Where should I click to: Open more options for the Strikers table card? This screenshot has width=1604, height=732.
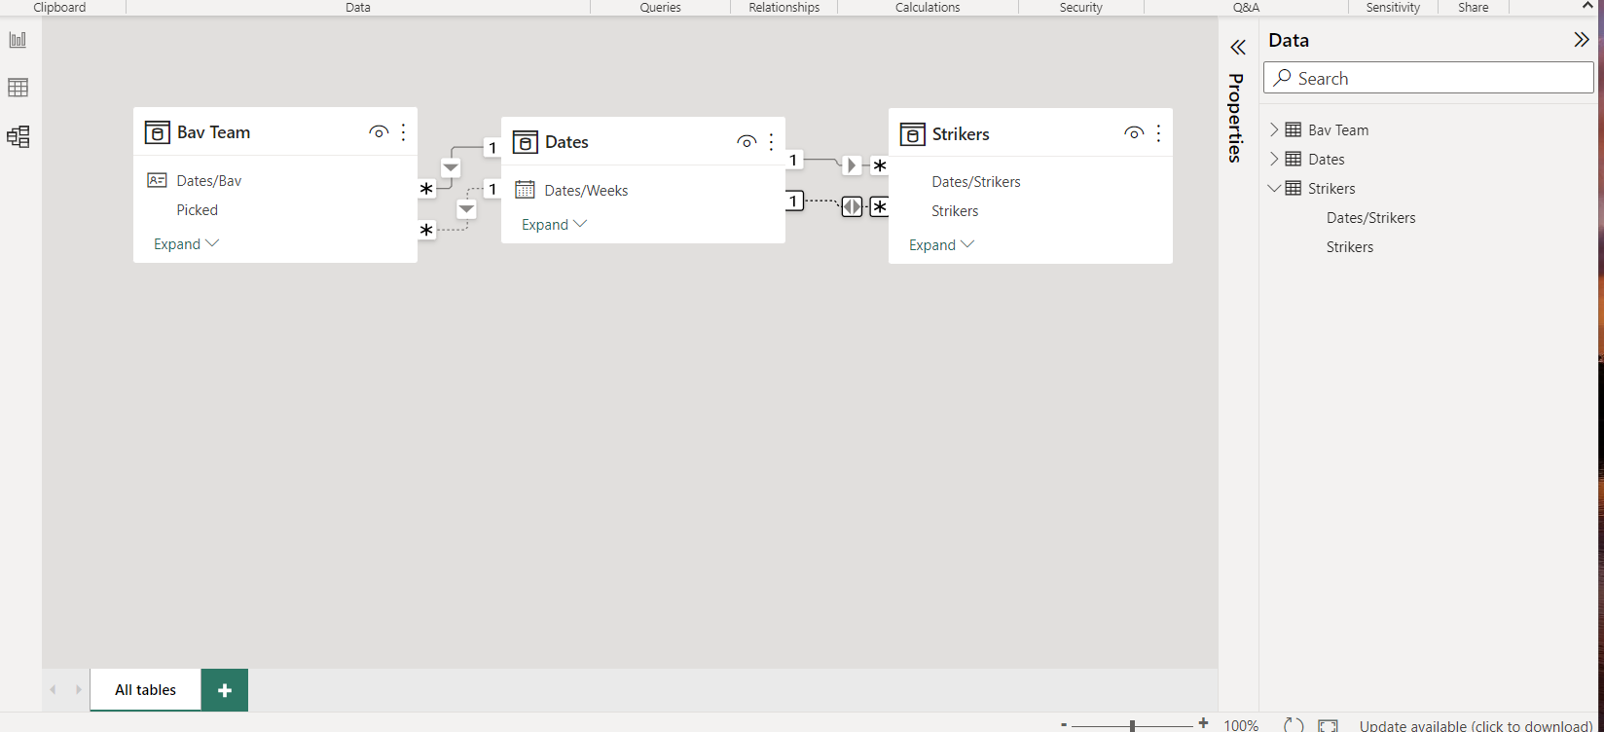click(x=1158, y=133)
